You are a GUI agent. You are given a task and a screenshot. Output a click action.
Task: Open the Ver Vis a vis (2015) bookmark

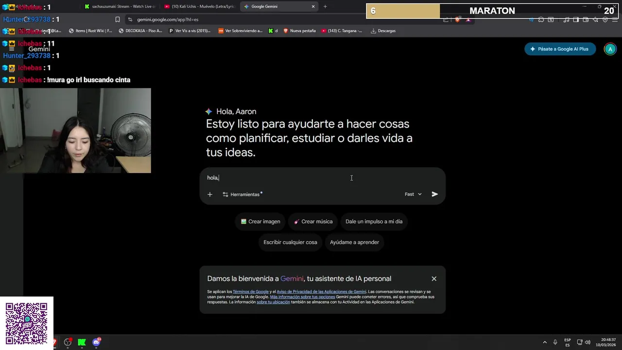190,31
